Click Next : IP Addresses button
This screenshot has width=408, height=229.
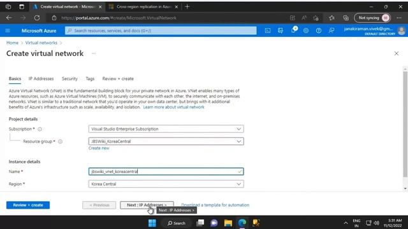click(147, 205)
